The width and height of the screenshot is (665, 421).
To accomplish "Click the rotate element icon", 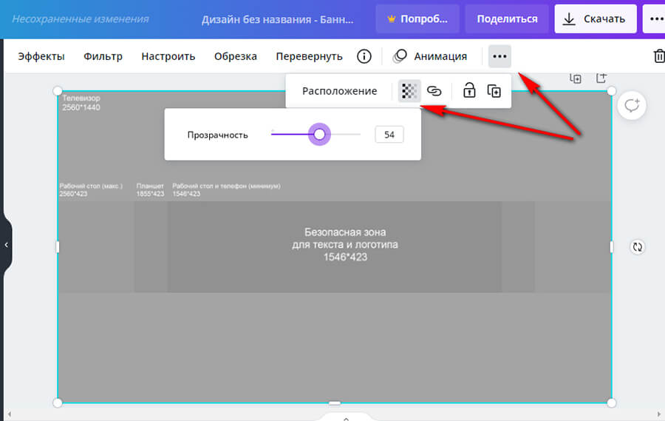I will (x=637, y=247).
